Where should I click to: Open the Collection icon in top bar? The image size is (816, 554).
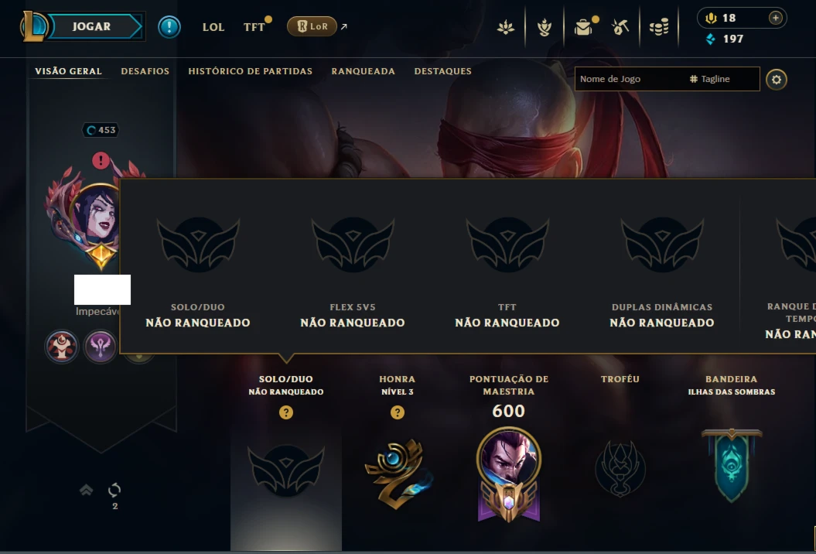pyautogui.click(x=583, y=26)
